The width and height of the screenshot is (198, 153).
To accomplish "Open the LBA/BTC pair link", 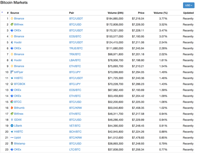I will [x=75, y=60].
